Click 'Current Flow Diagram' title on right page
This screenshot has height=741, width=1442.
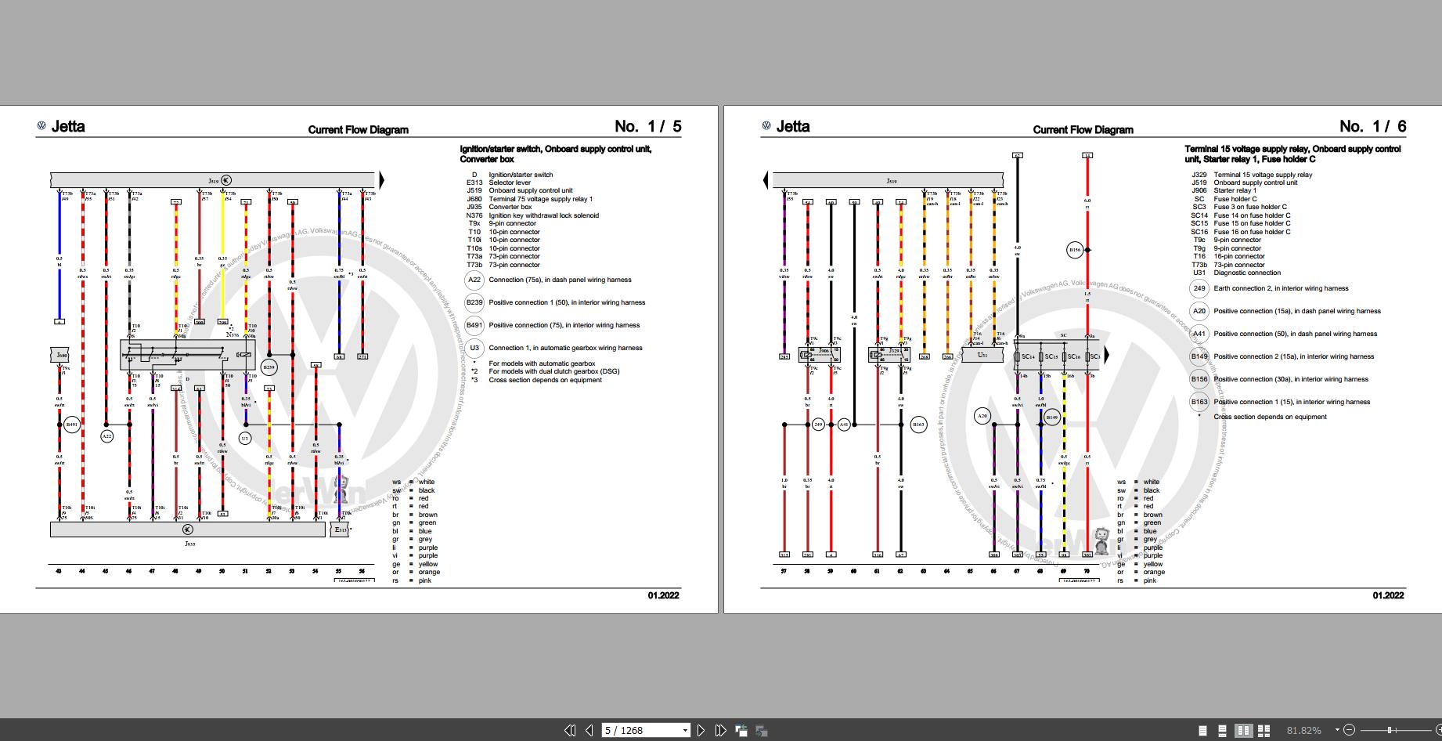(x=1083, y=130)
